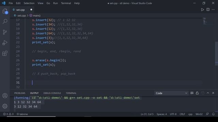Change the UTF-8 file encoding
218x122 pixels.
[x=173, y=114]
